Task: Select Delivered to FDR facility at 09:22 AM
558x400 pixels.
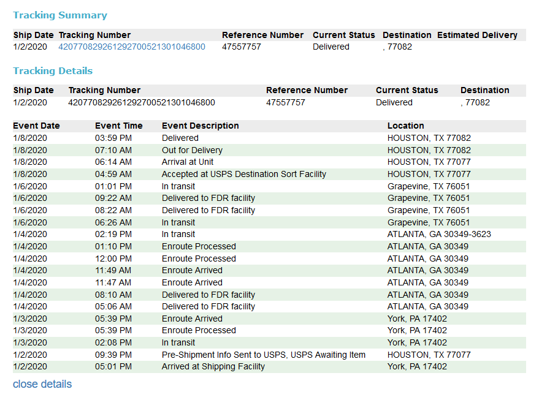Action: pyautogui.click(x=208, y=198)
